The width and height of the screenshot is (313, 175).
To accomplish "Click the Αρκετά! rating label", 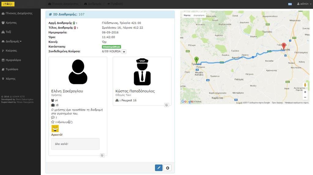I will tap(57, 135).
